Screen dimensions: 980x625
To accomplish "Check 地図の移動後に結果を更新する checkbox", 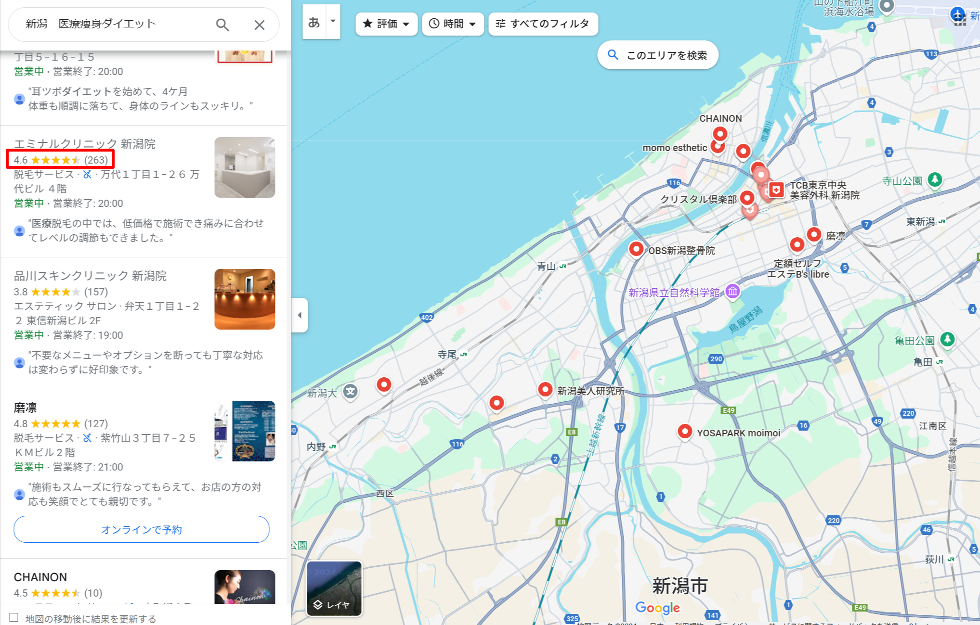I will pos(14,618).
